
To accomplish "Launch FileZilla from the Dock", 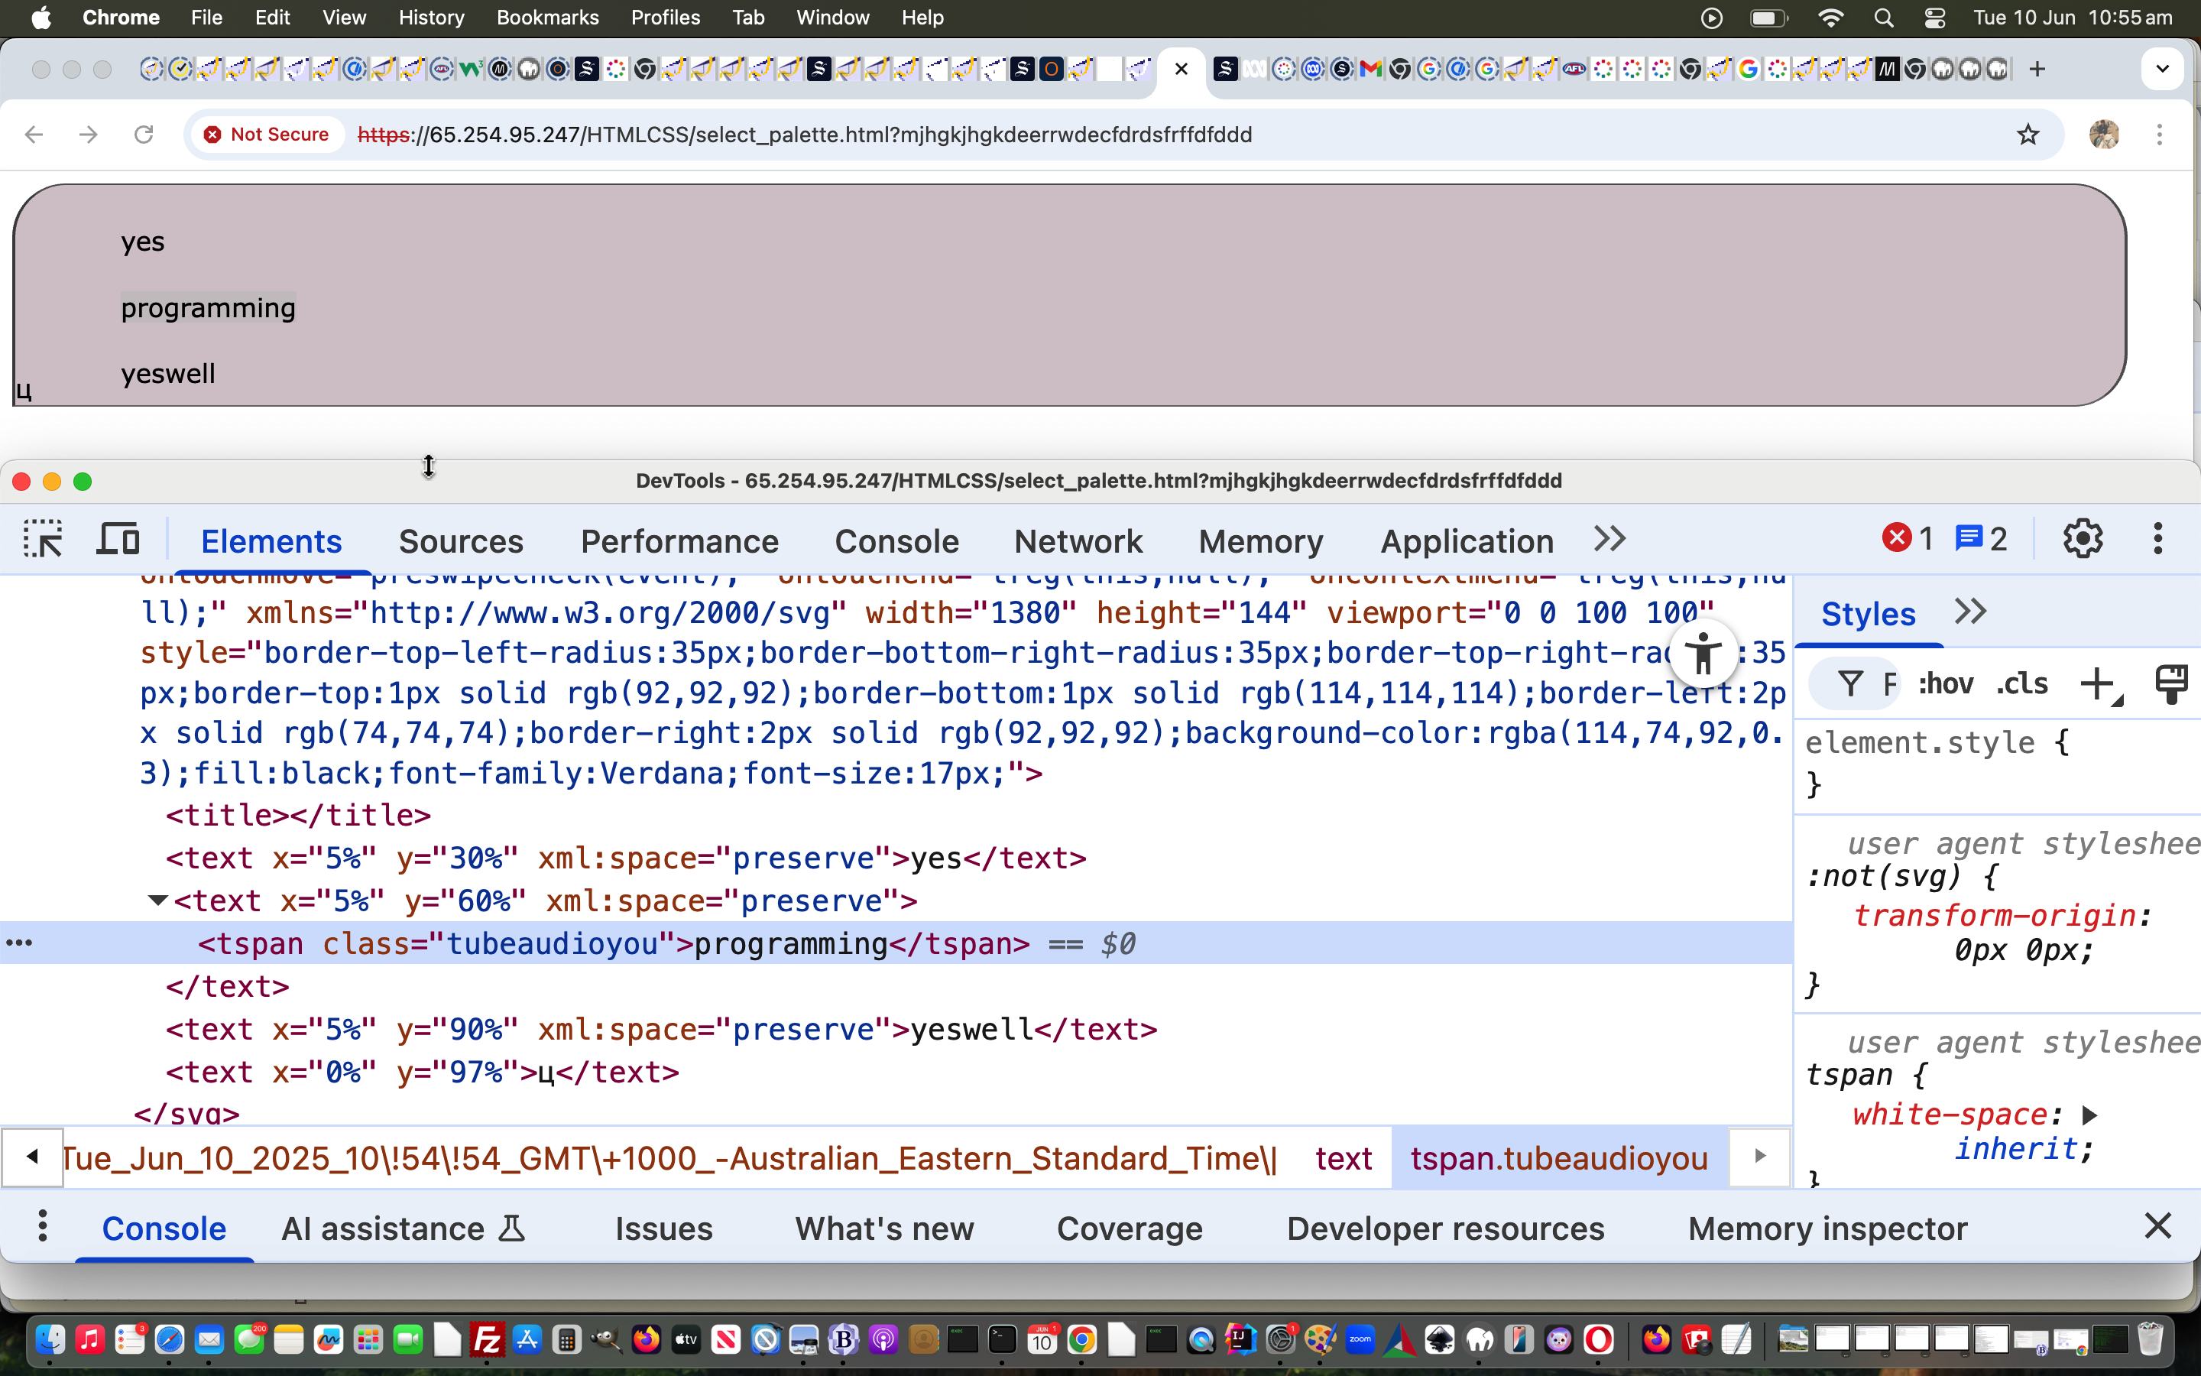I will tap(487, 1339).
